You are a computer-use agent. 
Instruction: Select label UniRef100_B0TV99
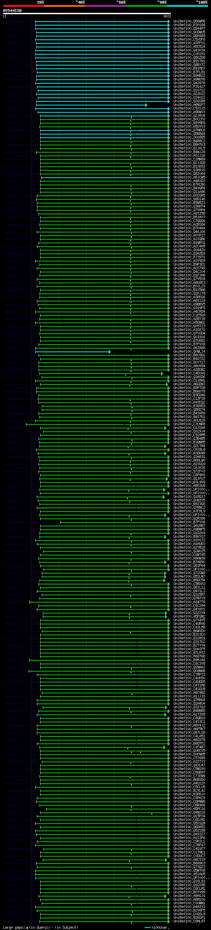(x=189, y=892)
